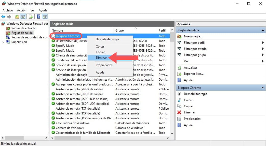Open the Ayuda menu in menu bar
The image size is (266, 146).
[x=43, y=10]
